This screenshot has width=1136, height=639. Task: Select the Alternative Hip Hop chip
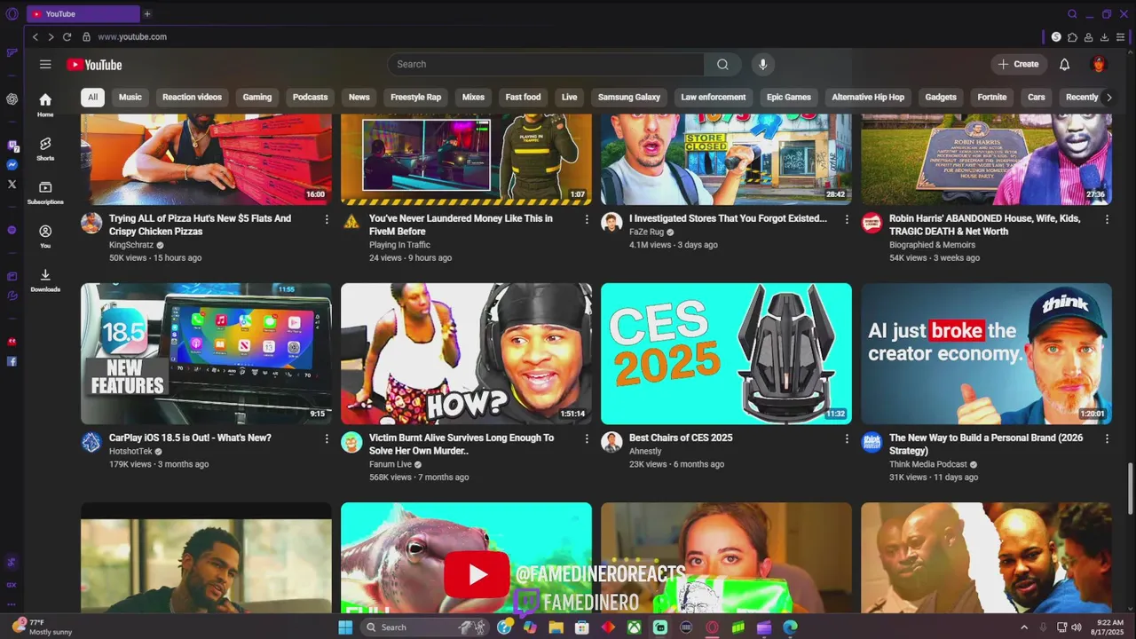point(868,97)
